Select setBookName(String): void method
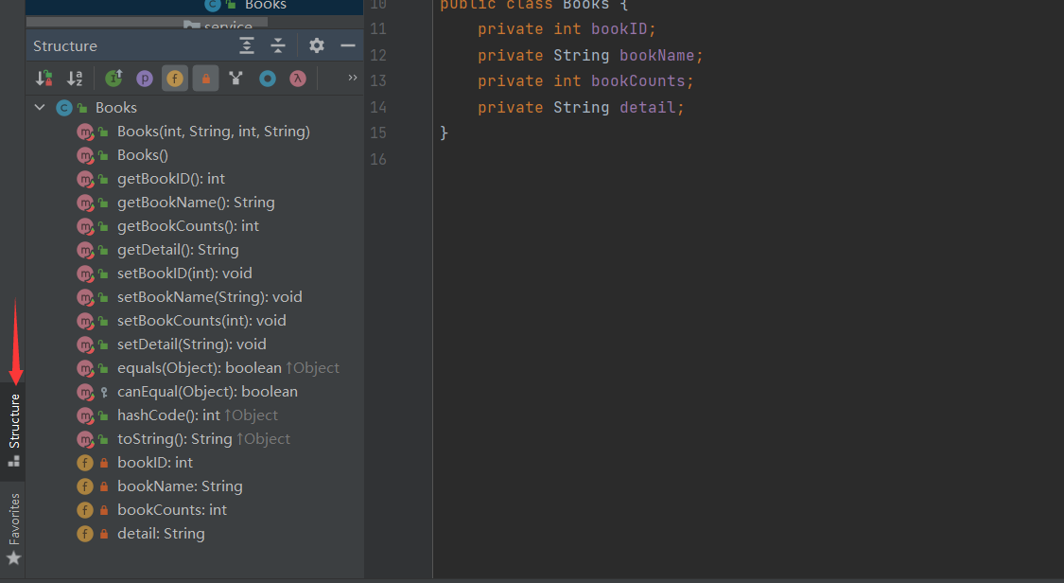The width and height of the screenshot is (1064, 583). (210, 297)
